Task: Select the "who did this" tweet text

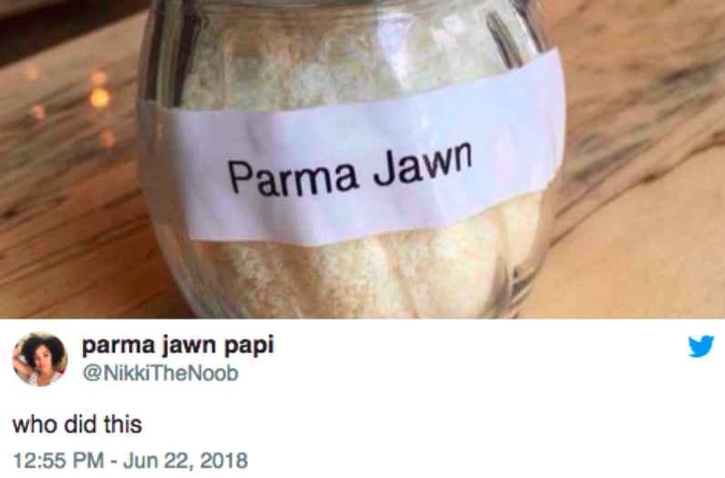Action: click(78, 424)
